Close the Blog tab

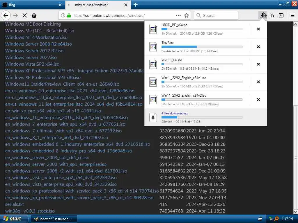click(60, 5)
